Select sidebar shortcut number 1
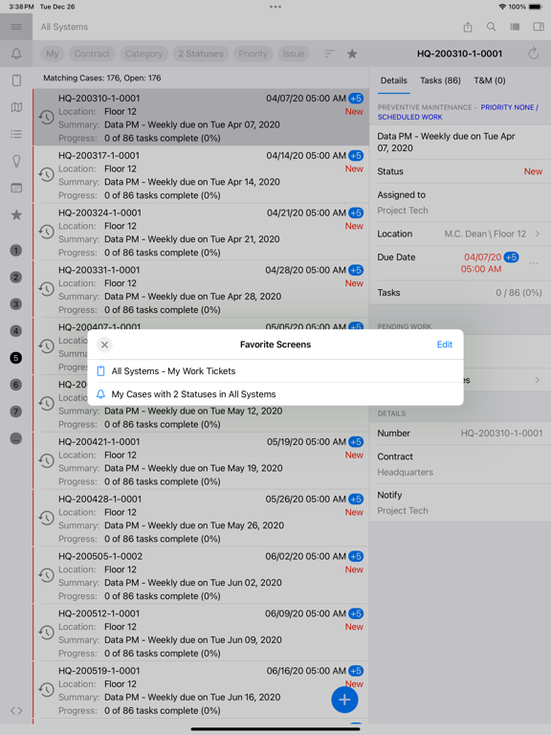 (x=16, y=251)
